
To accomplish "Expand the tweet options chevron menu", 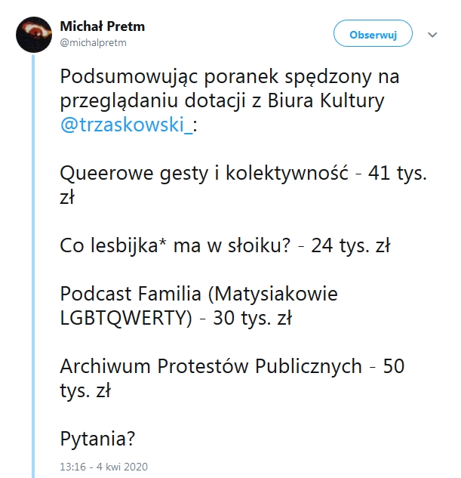I will (433, 35).
